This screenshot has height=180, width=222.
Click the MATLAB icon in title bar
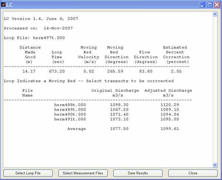click(x=3, y=4)
